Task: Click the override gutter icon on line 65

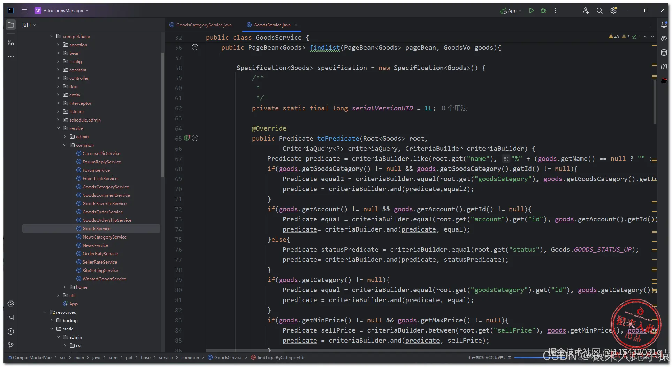Action: coord(187,138)
